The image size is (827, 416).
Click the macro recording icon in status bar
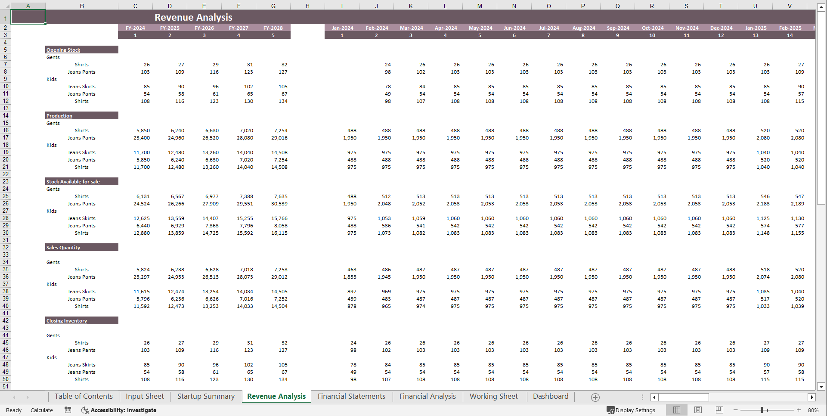tap(68, 410)
